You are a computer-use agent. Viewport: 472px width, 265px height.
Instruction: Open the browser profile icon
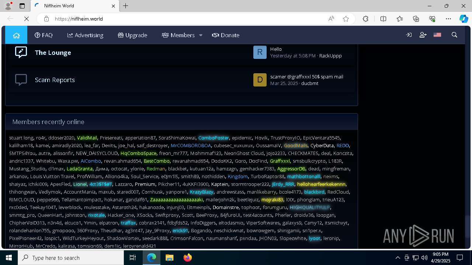click(8, 6)
